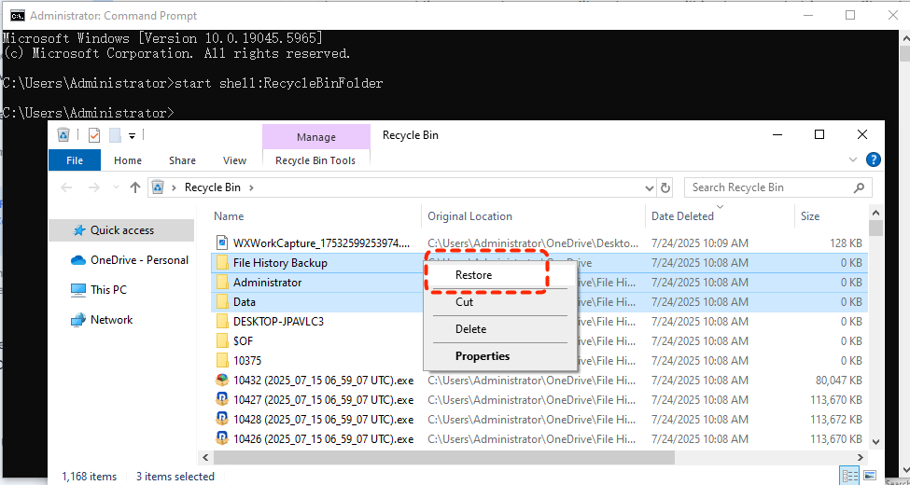Click the Command Prompt title bar text
910x485 pixels.
click(114, 16)
